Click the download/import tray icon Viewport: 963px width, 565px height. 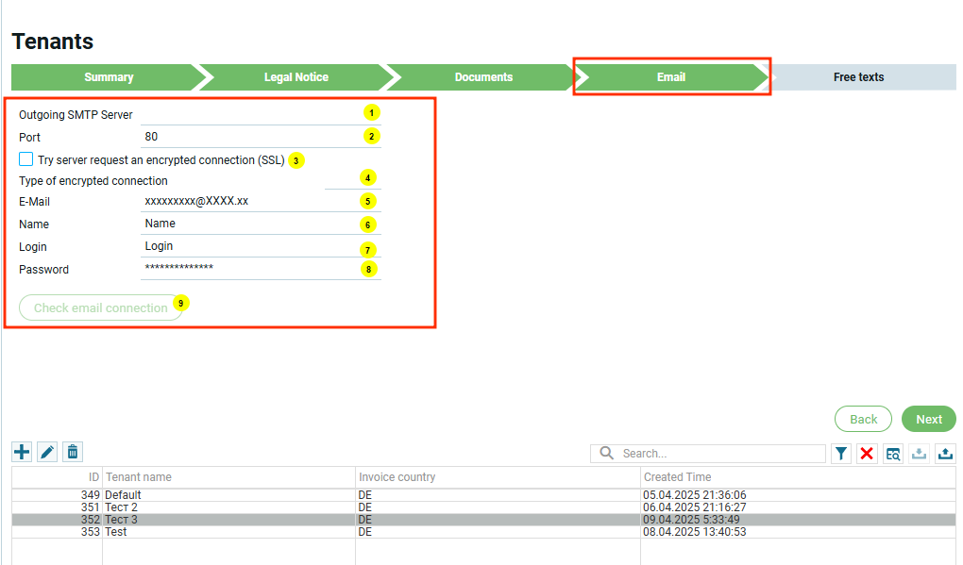pyautogui.click(x=919, y=454)
